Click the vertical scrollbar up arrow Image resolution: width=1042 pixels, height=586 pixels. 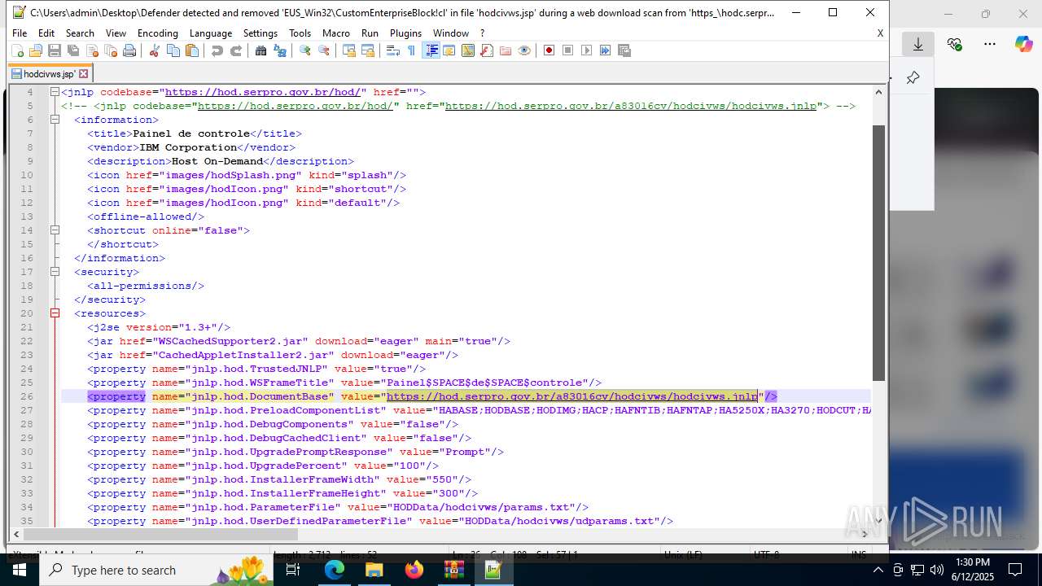878,92
